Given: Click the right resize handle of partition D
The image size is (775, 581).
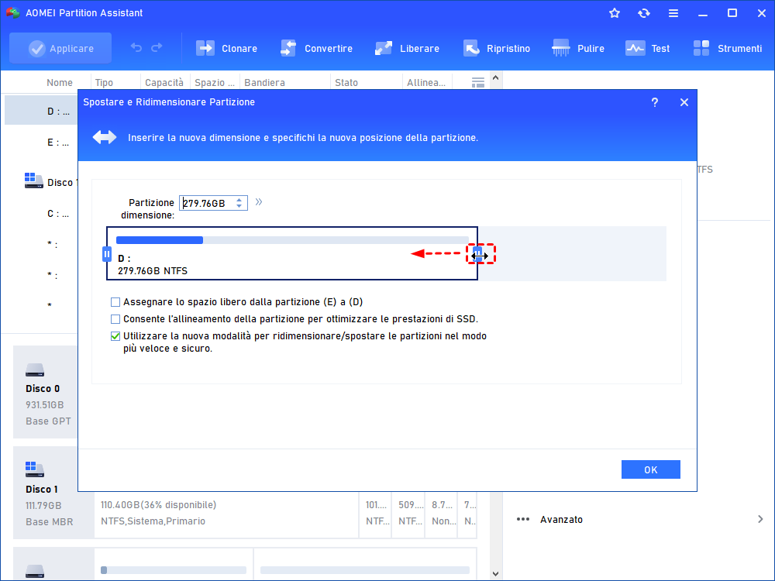Looking at the screenshot, I should click(x=477, y=254).
